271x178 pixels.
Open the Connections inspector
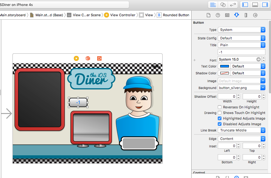(x=255, y=15)
